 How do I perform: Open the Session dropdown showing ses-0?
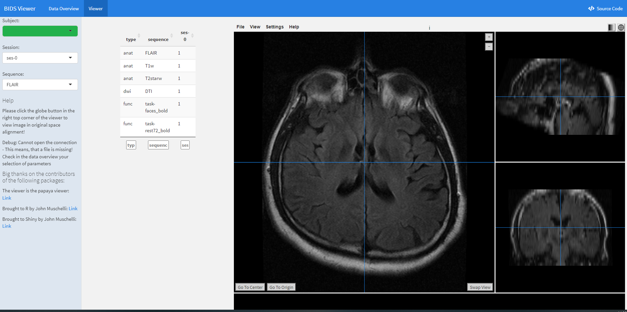click(40, 58)
